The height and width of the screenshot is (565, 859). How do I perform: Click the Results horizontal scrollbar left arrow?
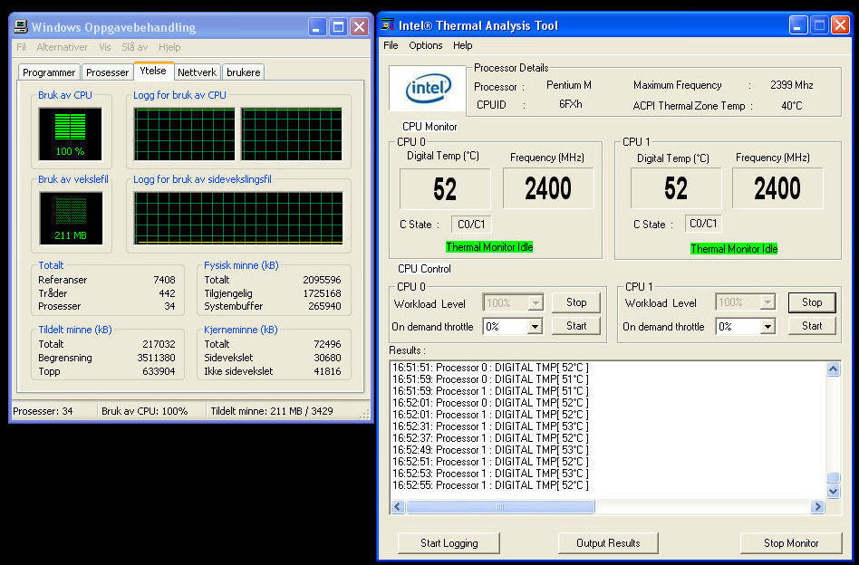click(x=399, y=507)
